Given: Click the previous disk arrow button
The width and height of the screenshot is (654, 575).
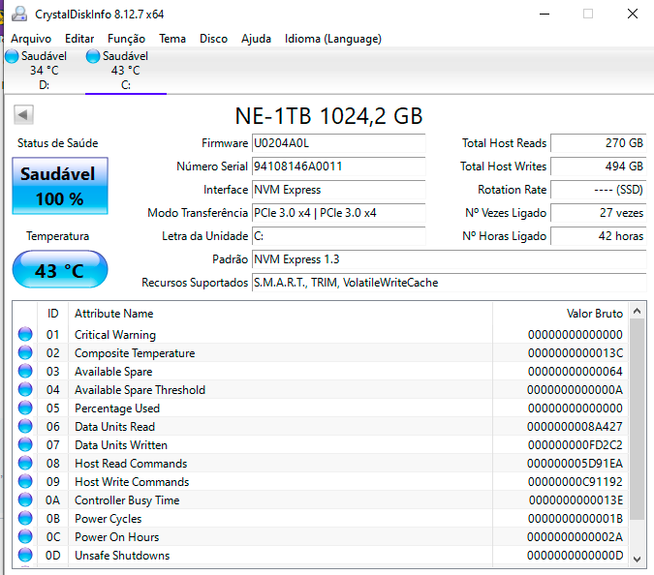Looking at the screenshot, I should tap(23, 114).
